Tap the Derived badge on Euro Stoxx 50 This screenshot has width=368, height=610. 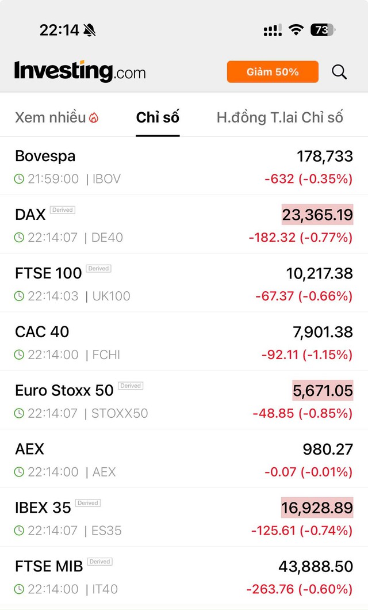(130, 386)
